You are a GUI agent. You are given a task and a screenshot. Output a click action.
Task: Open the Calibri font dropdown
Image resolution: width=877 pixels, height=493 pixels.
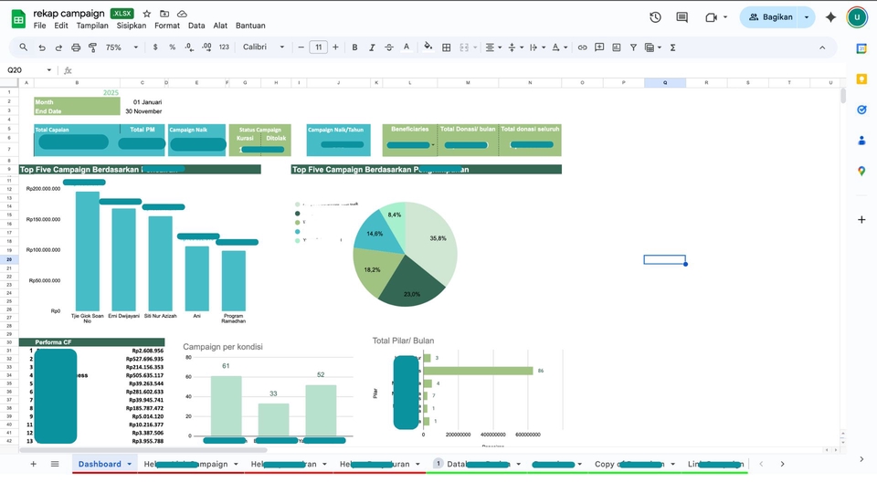tap(264, 47)
